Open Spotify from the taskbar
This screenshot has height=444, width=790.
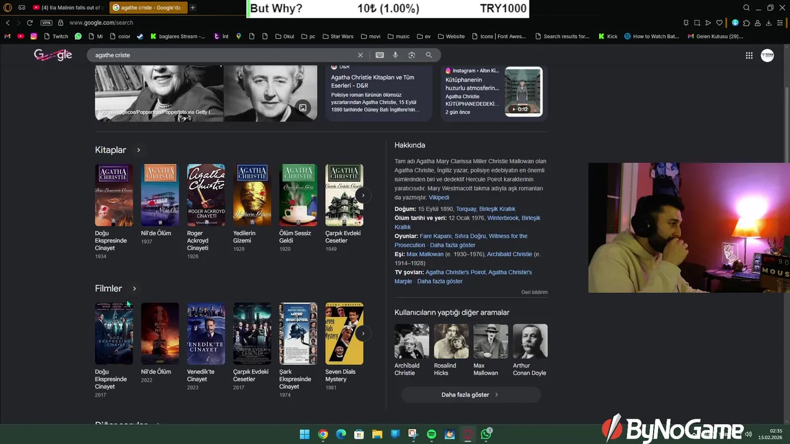431,434
